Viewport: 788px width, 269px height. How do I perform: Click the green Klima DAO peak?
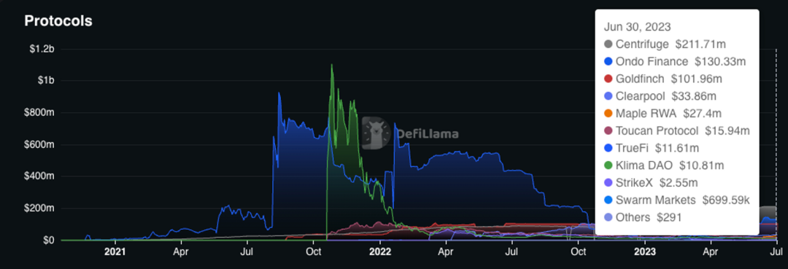[332, 65]
